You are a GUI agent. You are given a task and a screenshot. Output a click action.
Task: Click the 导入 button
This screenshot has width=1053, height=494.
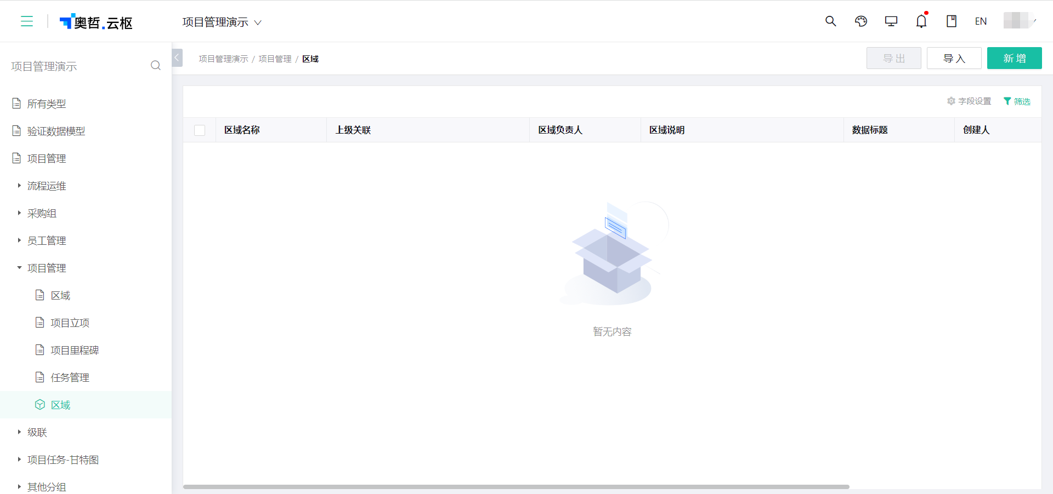(954, 58)
